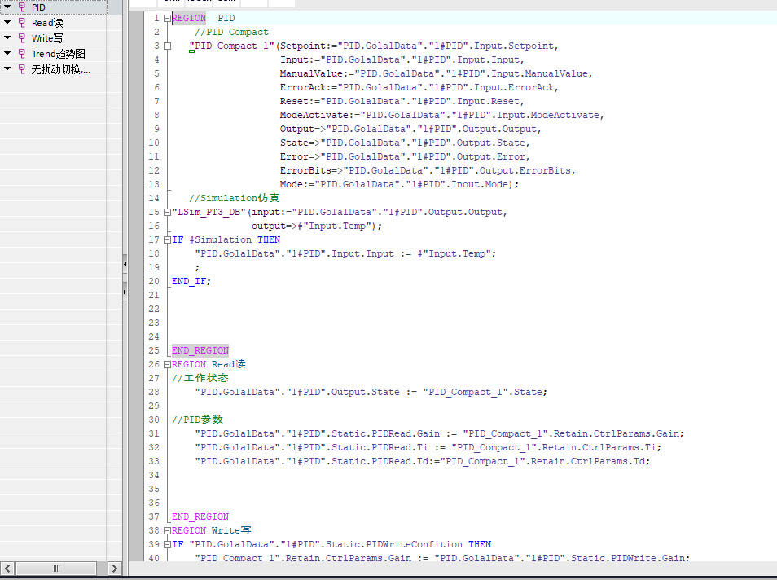Collapse the 无扰动切换 entry arrow
The image size is (777, 580).
pos(7,68)
